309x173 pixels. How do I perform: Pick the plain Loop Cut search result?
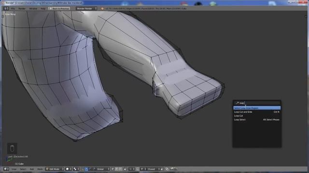point(257,116)
